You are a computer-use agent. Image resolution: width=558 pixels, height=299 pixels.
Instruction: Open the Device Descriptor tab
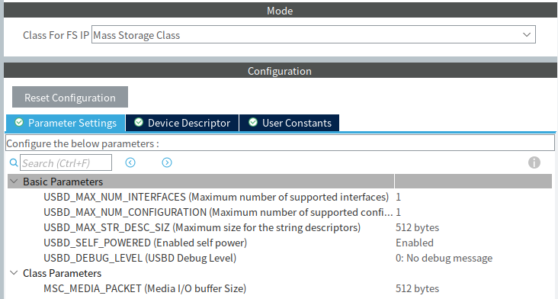(x=182, y=123)
